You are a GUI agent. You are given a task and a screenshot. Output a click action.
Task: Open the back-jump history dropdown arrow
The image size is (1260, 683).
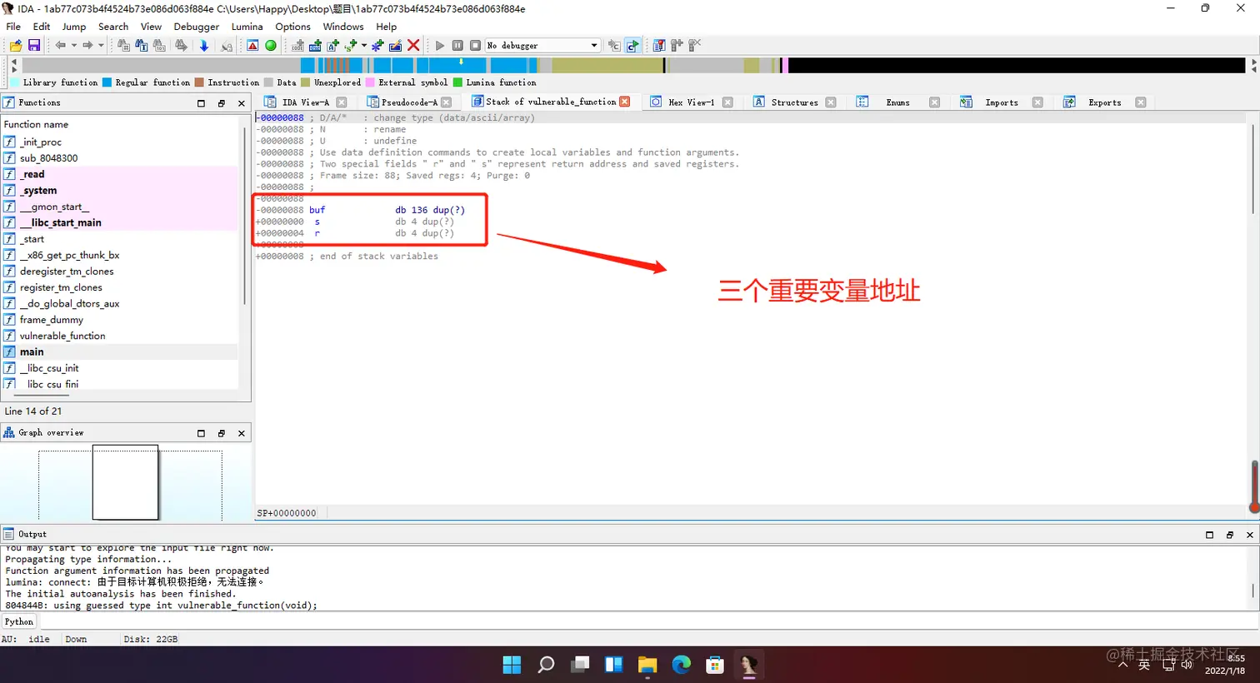point(74,45)
